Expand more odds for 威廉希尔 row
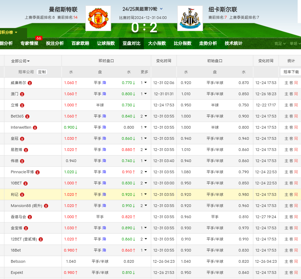Screen dimensions: 301x279 click(x=144, y=83)
